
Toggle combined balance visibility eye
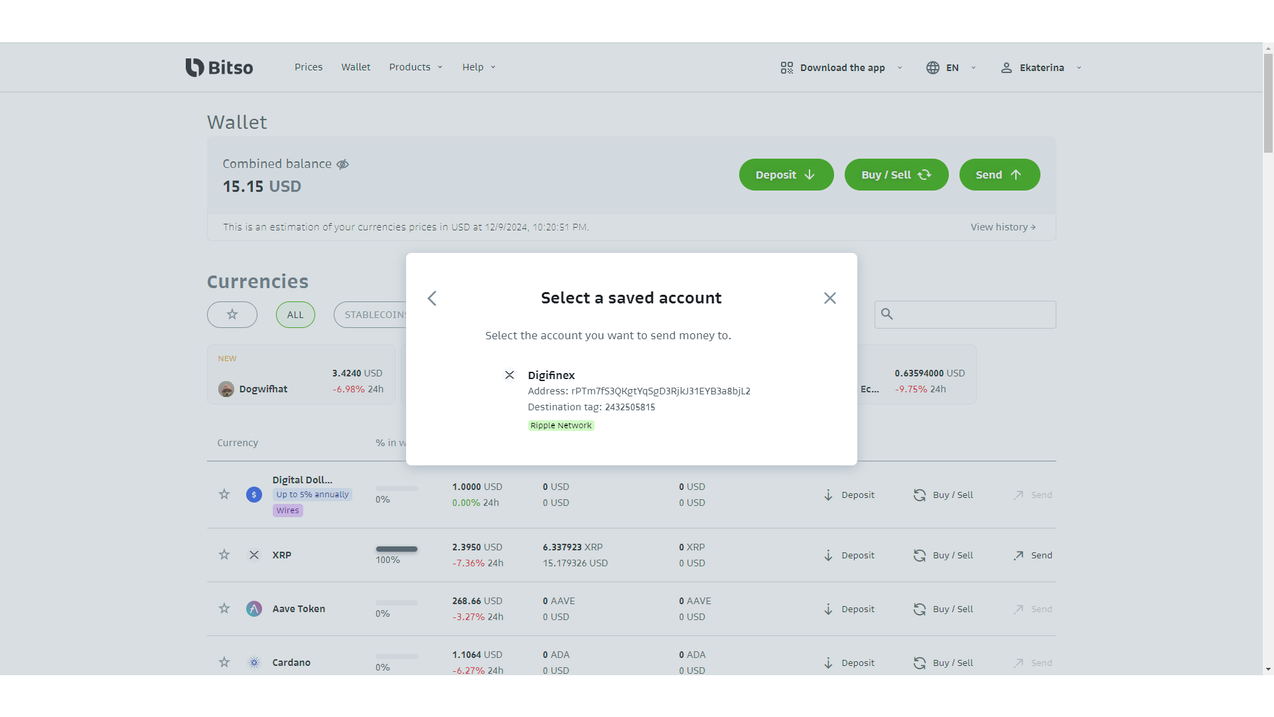[342, 164]
